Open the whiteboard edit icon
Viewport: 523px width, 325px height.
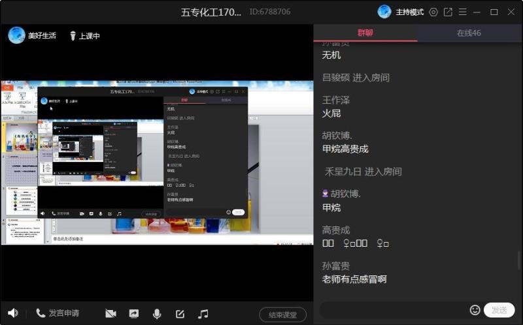click(x=180, y=314)
